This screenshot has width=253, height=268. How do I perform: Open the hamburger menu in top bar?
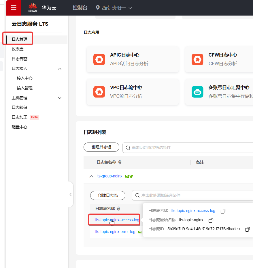[14, 8]
